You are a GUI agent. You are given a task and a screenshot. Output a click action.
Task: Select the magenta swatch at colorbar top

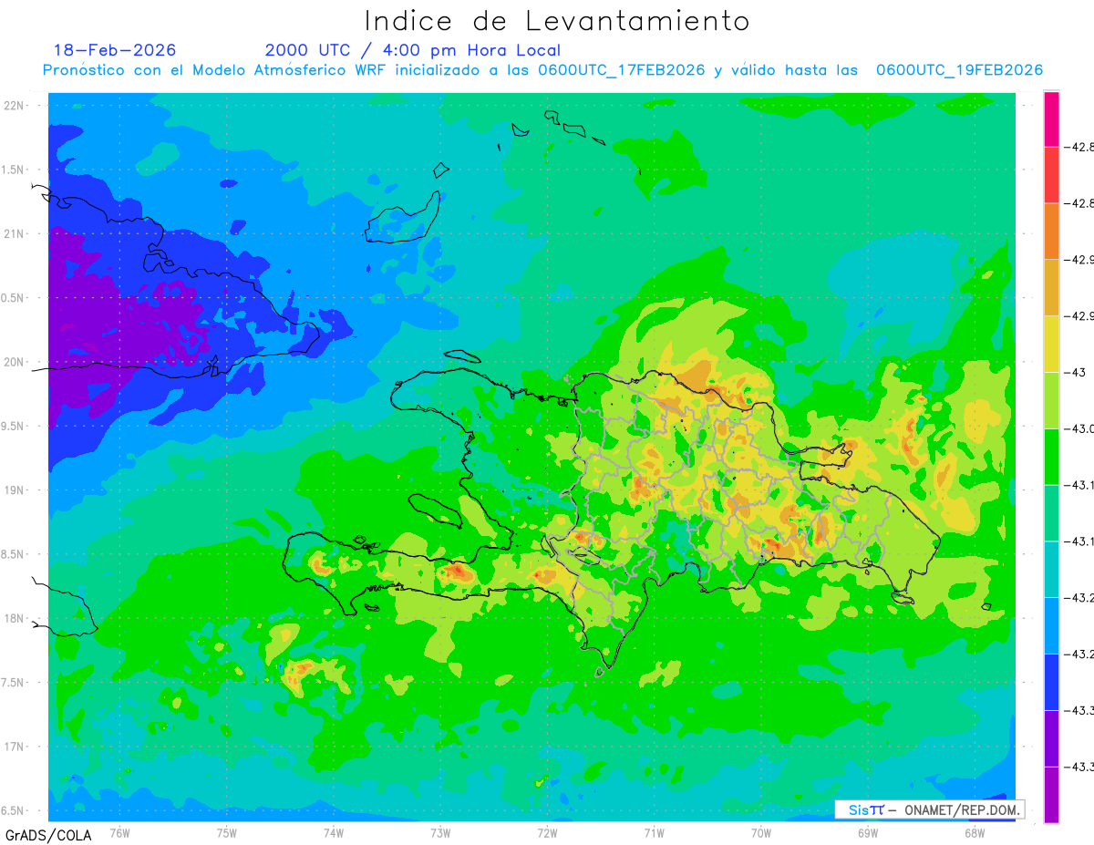pos(1051,119)
